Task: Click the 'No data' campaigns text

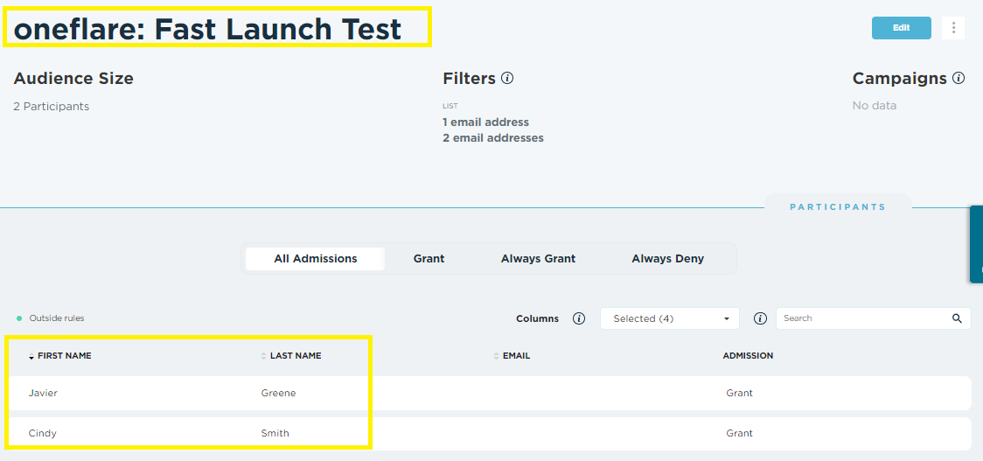Action: coord(875,106)
